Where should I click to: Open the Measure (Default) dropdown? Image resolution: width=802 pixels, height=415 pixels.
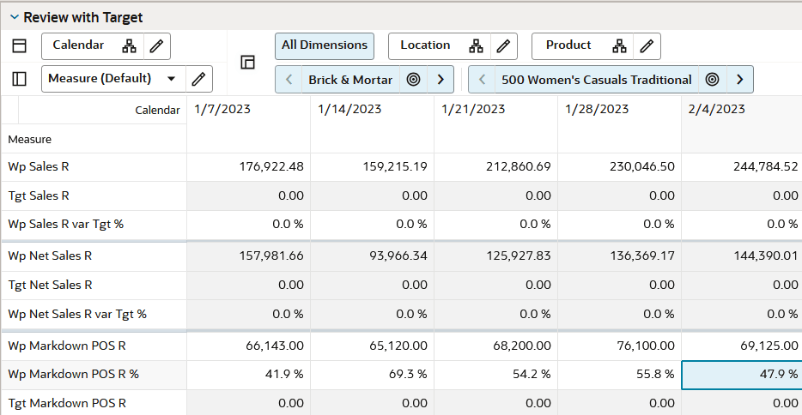click(x=171, y=79)
